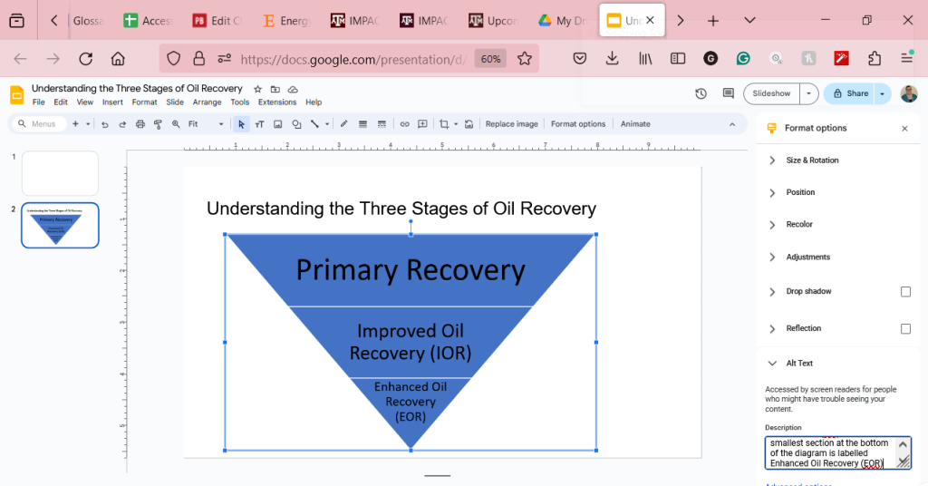Open the Slideshow options dropdown arrow
This screenshot has height=486, width=928.
pos(808,93)
